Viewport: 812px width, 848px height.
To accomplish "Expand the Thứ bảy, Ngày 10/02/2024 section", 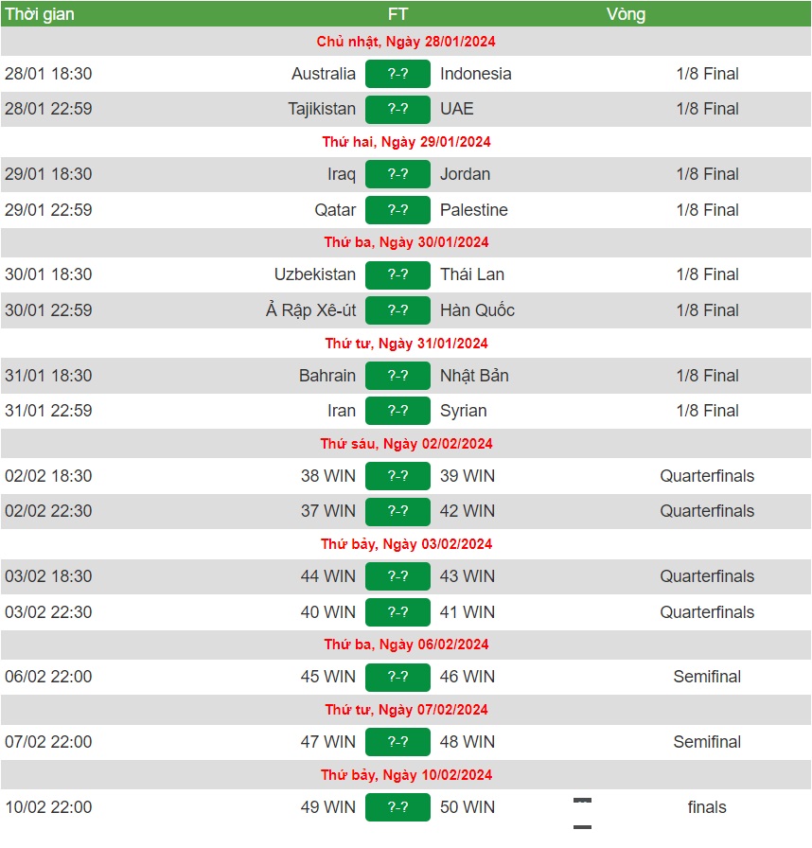I will 405,774.
